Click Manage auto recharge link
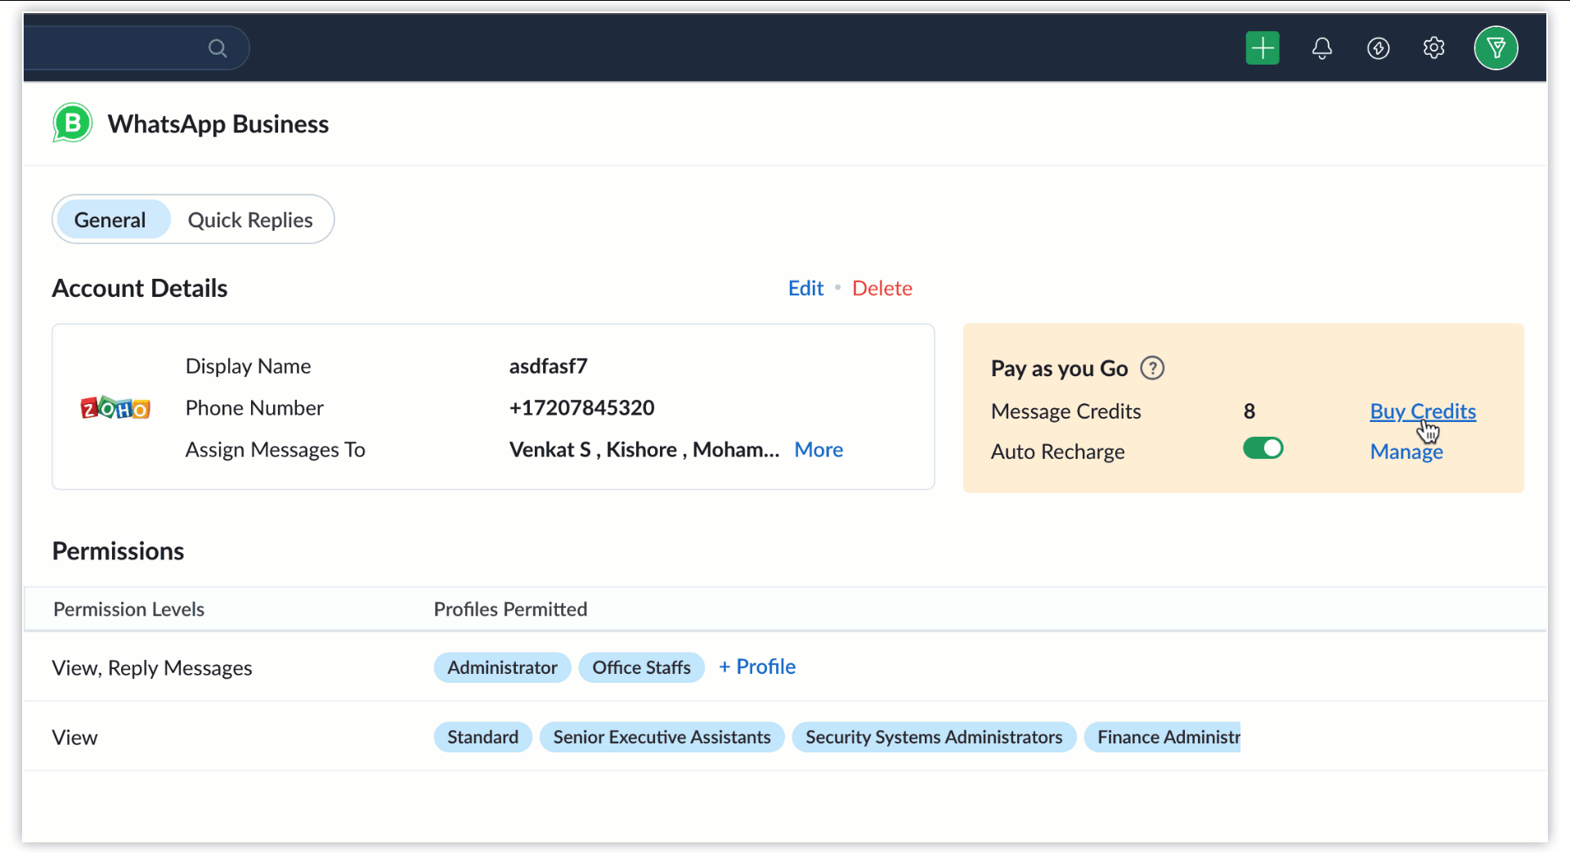This screenshot has height=853, width=1570. tap(1406, 451)
